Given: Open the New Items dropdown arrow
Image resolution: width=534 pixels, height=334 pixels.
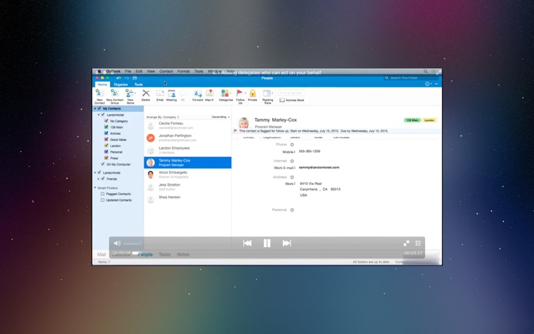Looking at the screenshot, I should pyautogui.click(x=136, y=93).
